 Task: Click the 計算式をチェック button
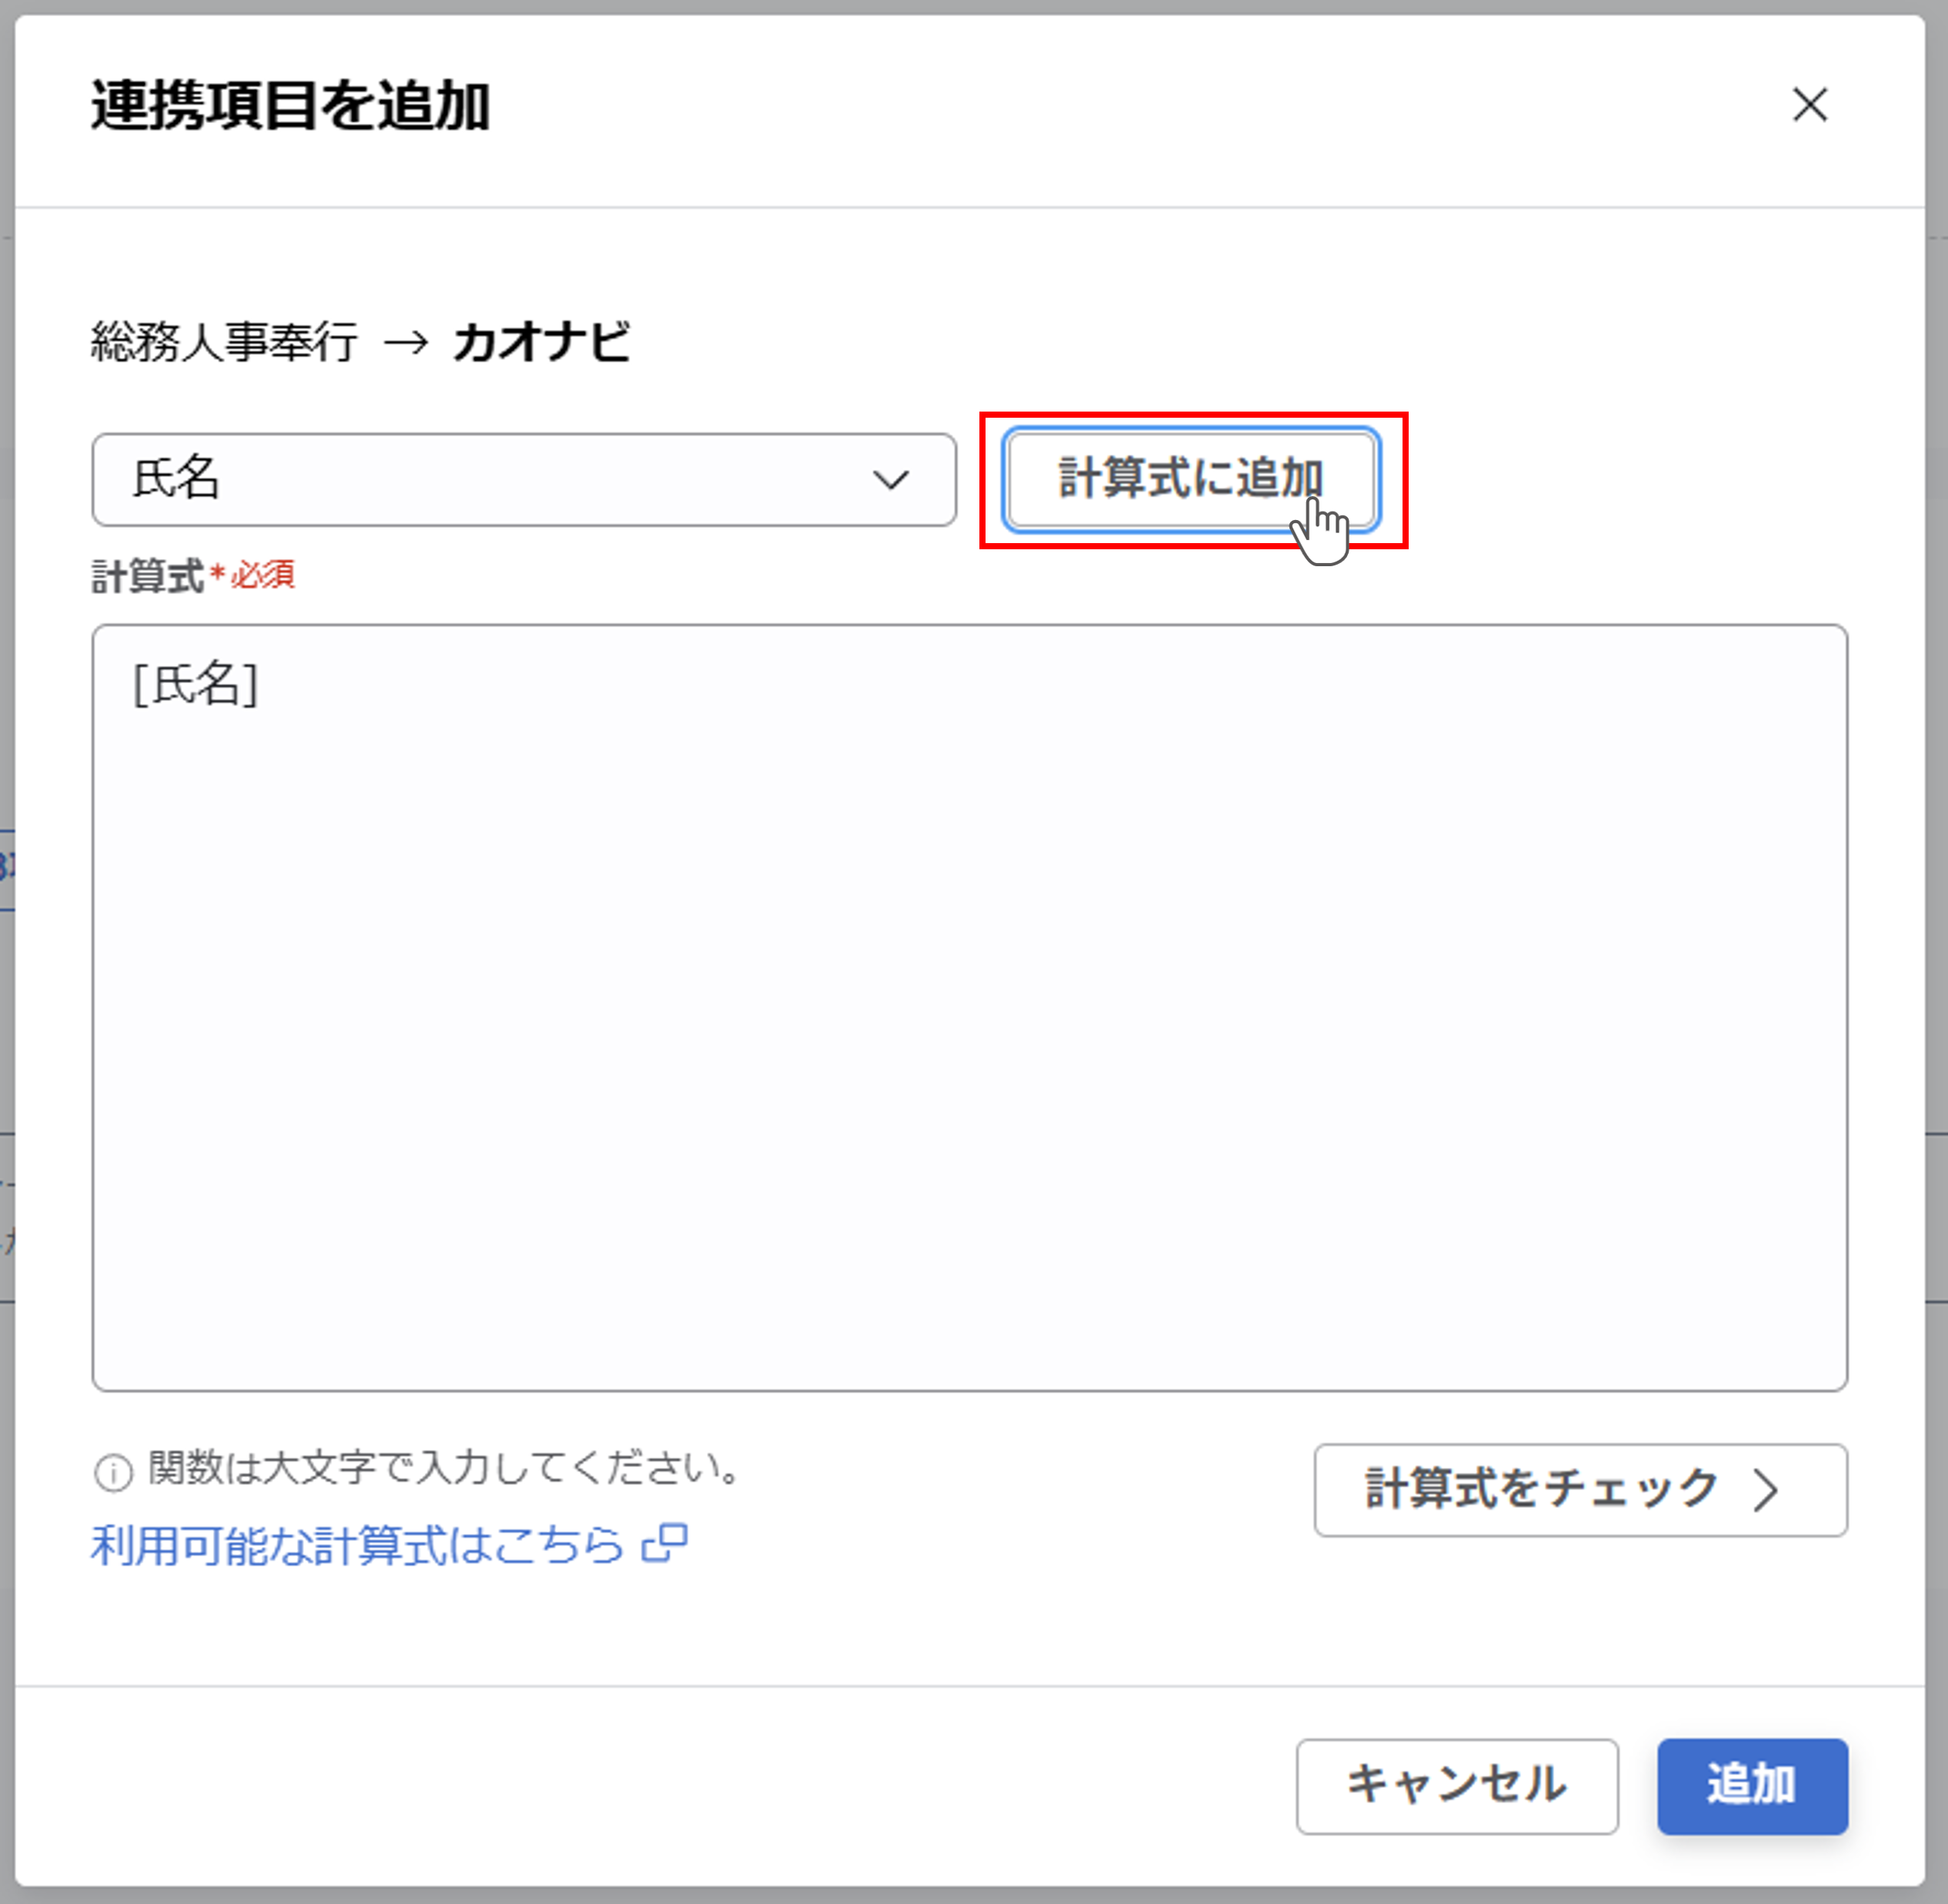pos(1580,1490)
